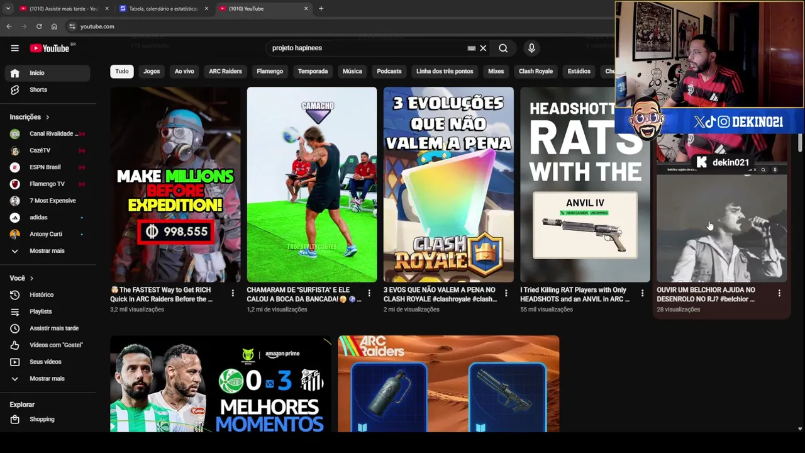The image size is (805, 453).
Task: Expand the Inscrições section header
Action: pos(30,117)
